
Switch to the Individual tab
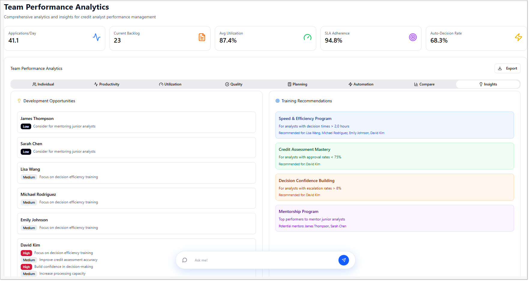click(x=43, y=84)
